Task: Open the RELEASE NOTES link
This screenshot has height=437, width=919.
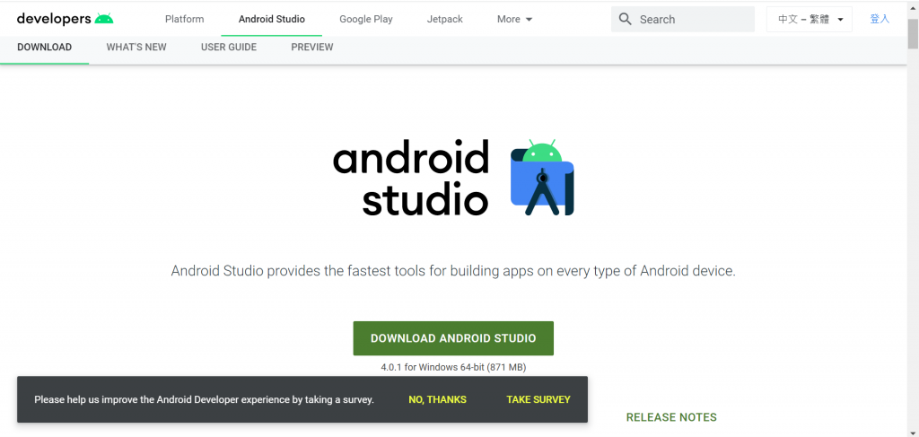Action: [x=671, y=417]
